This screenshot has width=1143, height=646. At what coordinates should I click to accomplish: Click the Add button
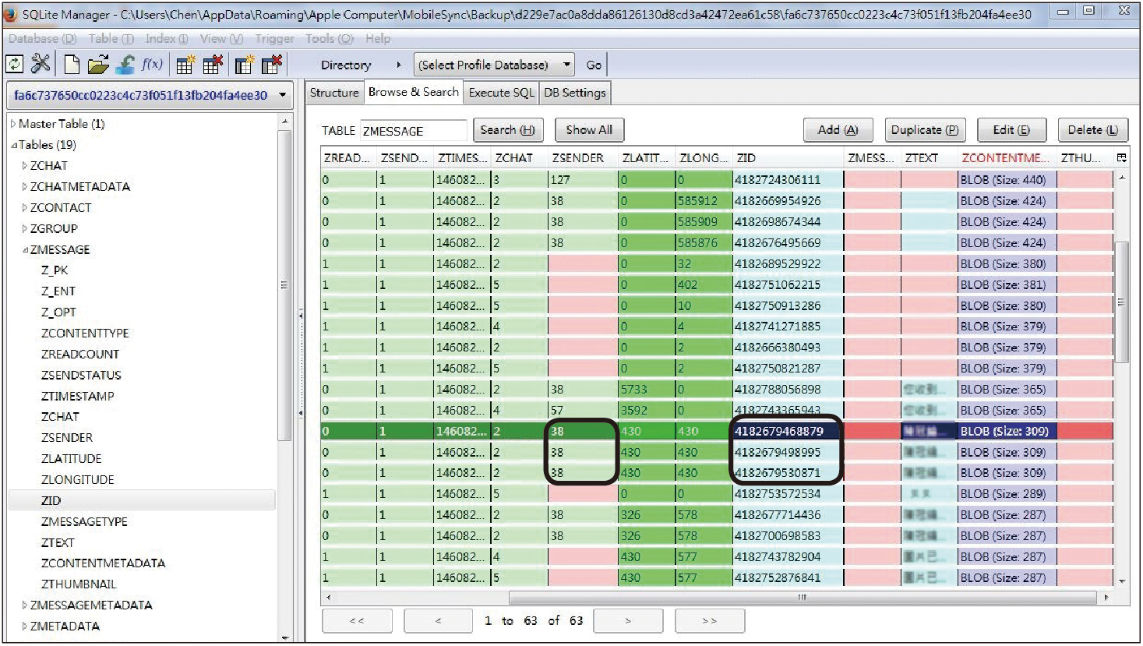(x=838, y=130)
